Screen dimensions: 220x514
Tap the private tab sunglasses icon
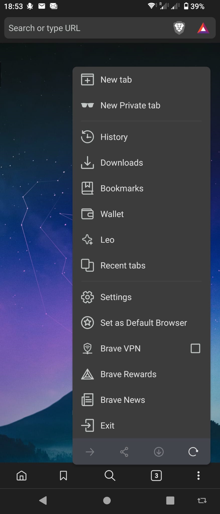pos(87,105)
